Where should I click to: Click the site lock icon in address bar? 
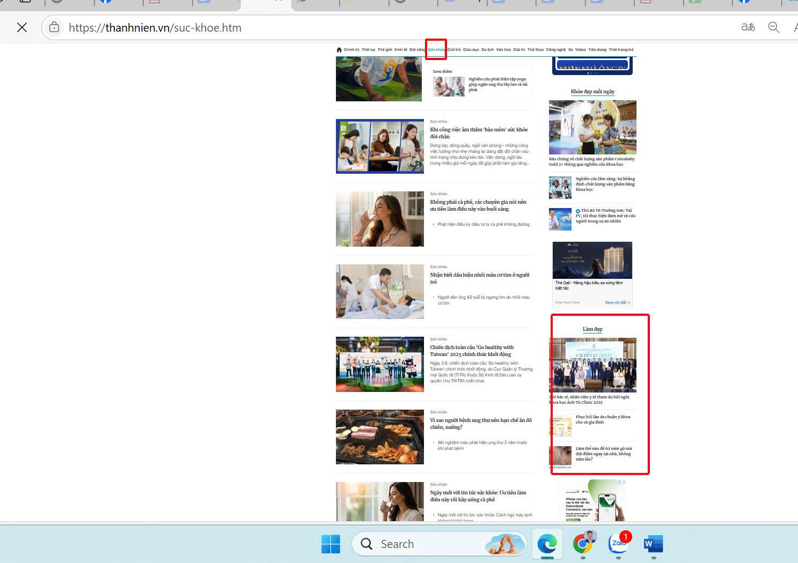coord(54,27)
